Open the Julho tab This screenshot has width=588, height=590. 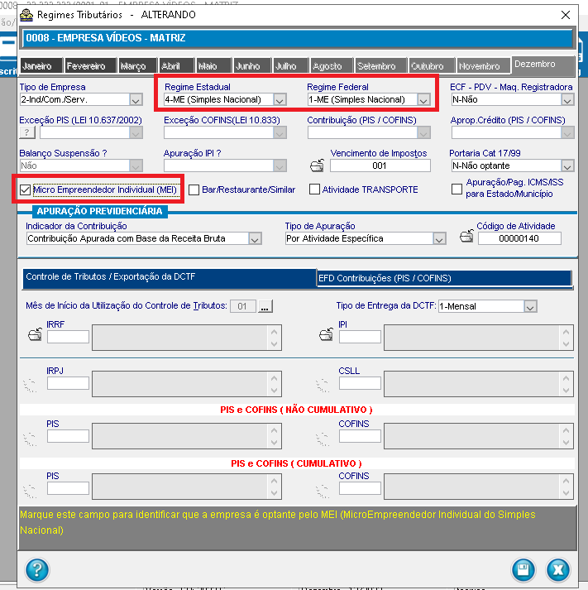[290, 66]
